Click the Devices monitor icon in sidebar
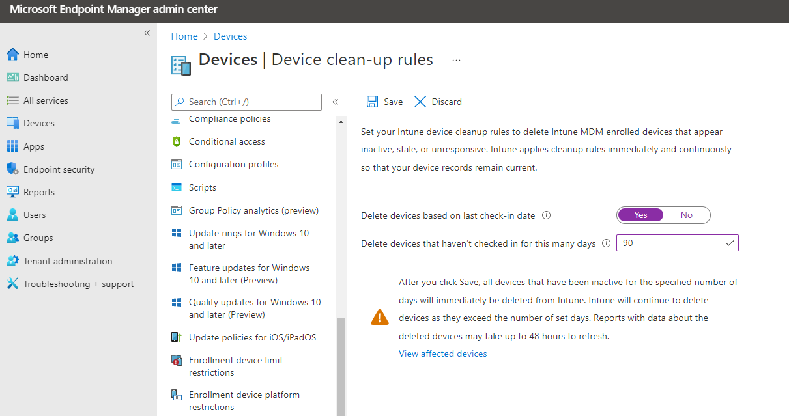Viewport: 789px width, 416px height. tap(12, 123)
